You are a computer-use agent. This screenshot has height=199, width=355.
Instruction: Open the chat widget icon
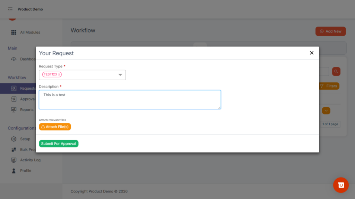click(x=340, y=185)
